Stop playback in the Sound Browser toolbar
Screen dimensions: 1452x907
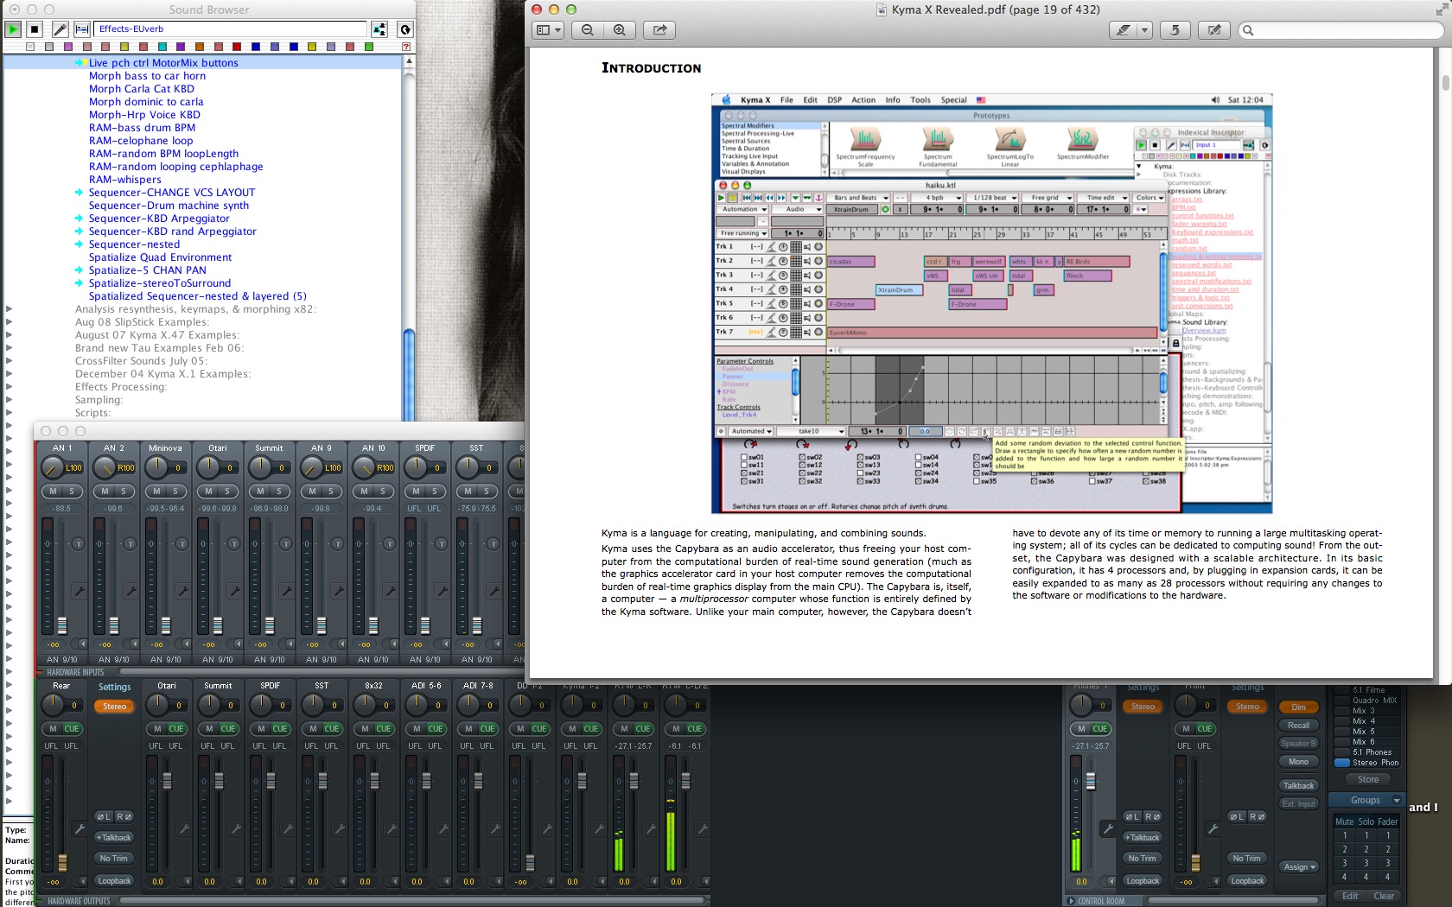pos(35,29)
